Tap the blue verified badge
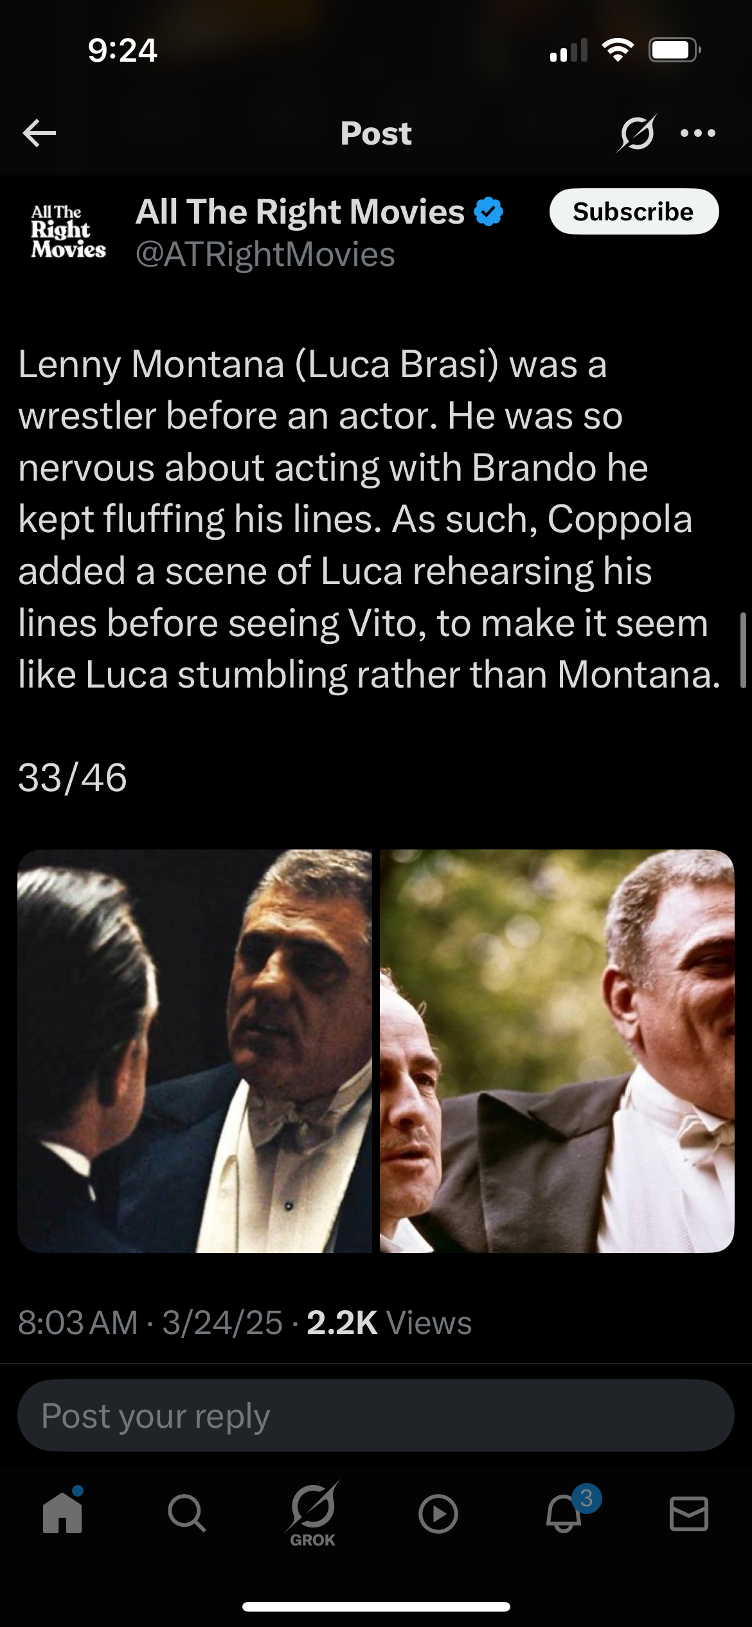 coord(488,211)
